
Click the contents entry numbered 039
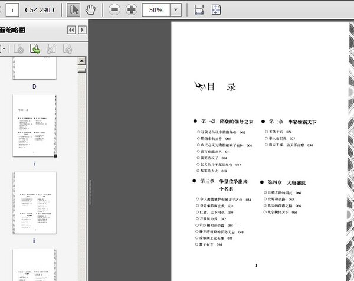(x=215, y=213)
